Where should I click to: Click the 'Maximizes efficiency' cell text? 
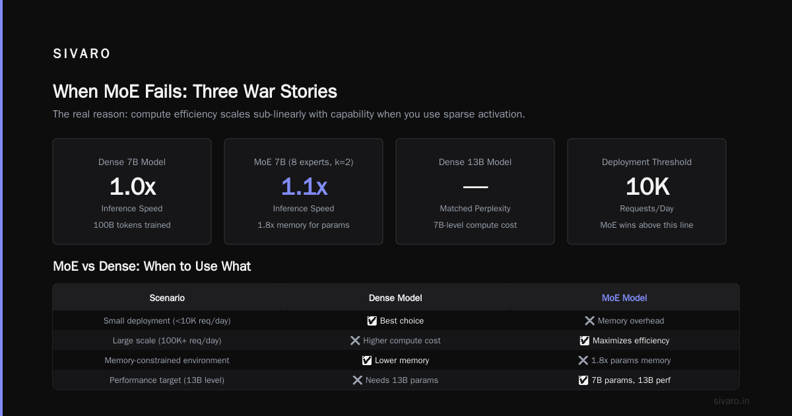(x=631, y=341)
